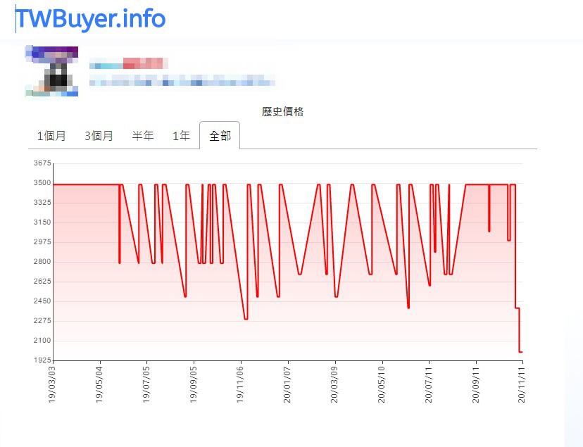Click the product thumbnail image
Image resolution: width=583 pixels, height=447 pixels.
pyautogui.click(x=51, y=70)
